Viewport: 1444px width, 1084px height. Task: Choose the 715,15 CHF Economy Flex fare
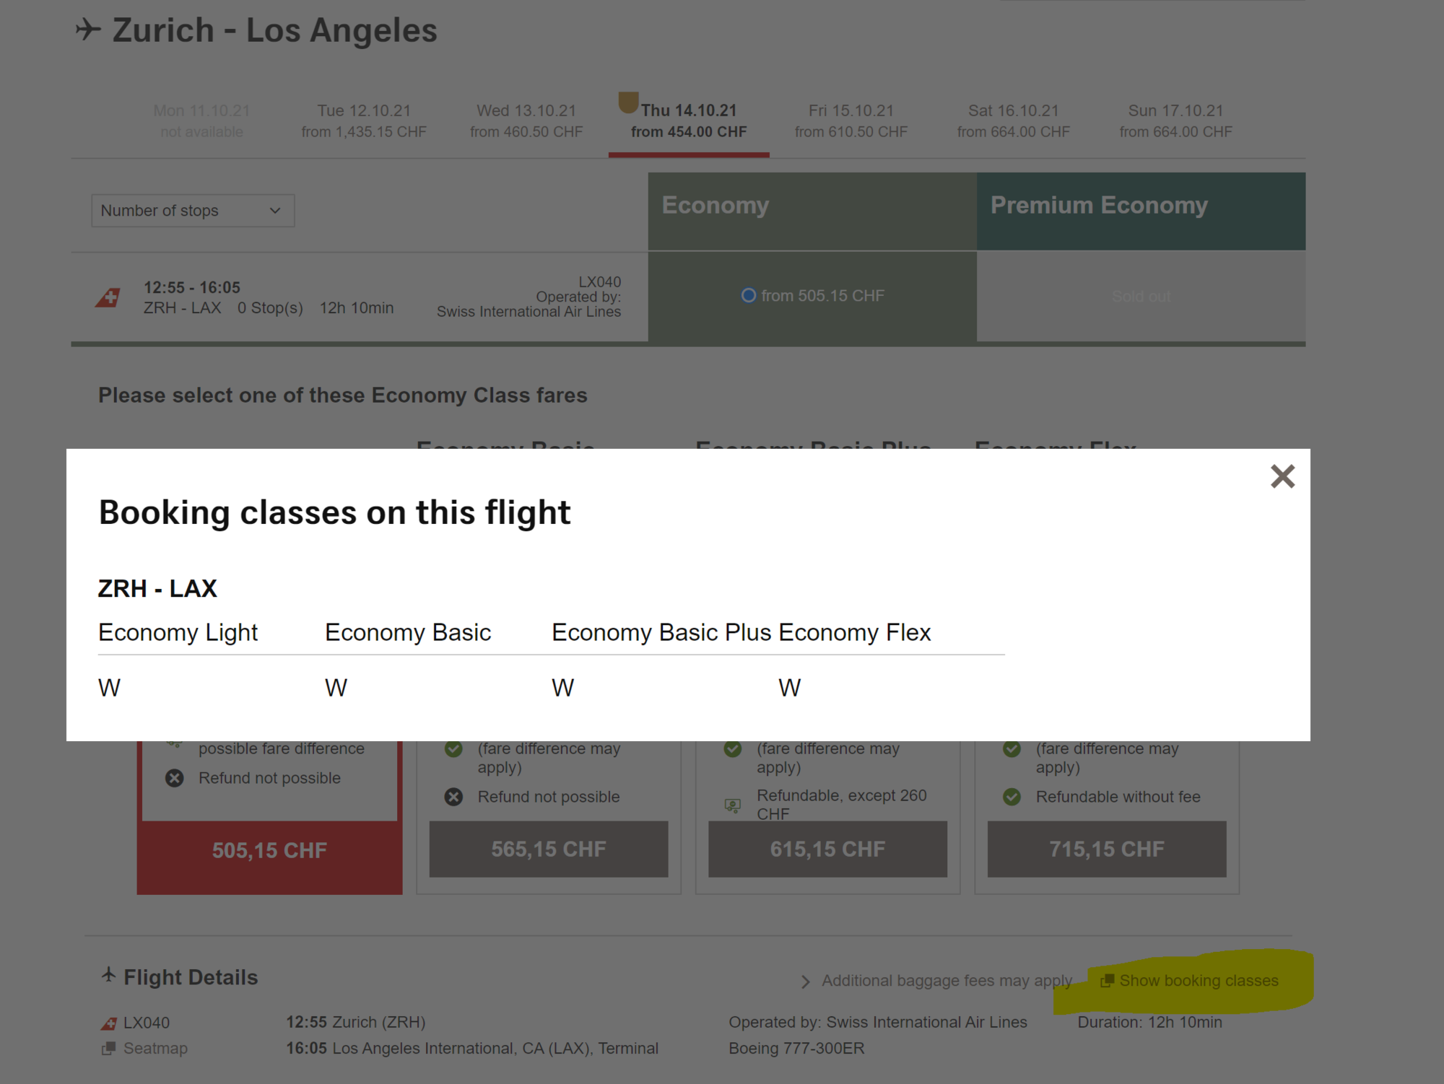1106,849
